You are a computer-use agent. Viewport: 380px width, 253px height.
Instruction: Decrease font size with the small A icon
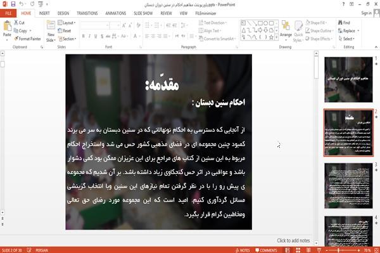(x=130, y=25)
